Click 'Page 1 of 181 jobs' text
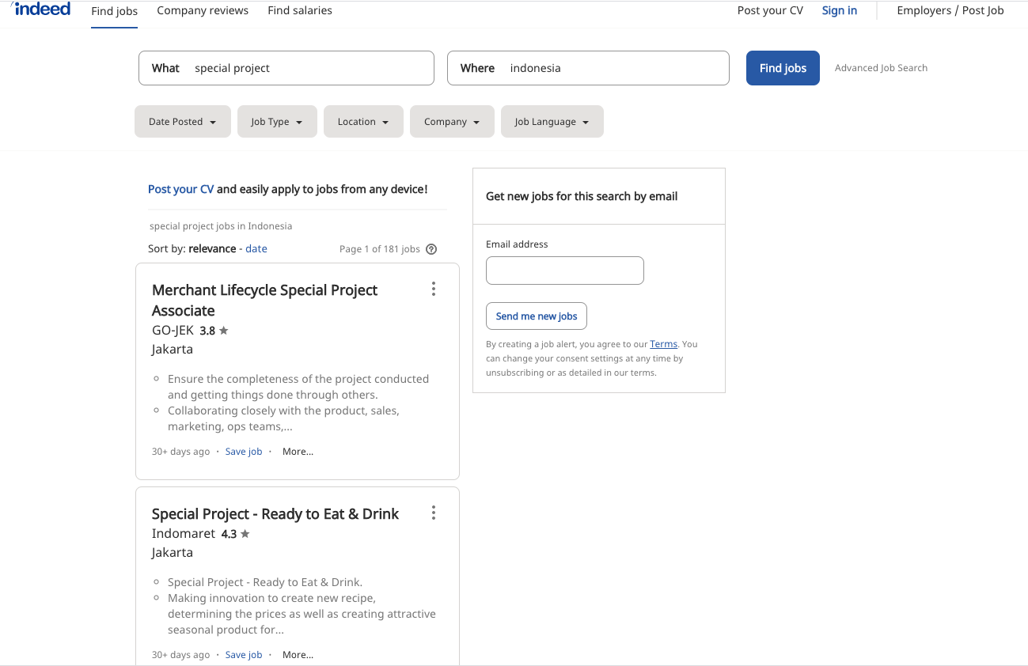This screenshot has height=666, width=1028. pyautogui.click(x=380, y=249)
